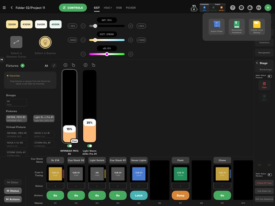Image resolution: width=275 pixels, height=206 pixels.
Task: Click the target icon above Light Storm fader
Action: pos(85,65)
